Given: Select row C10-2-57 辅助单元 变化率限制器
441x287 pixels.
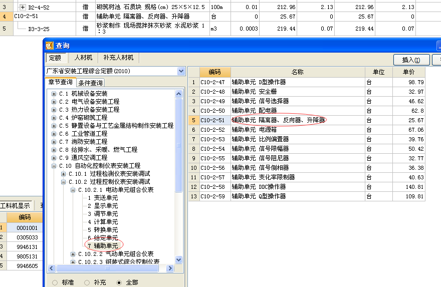Looking at the screenshot, I should pyautogui.click(x=307, y=177).
